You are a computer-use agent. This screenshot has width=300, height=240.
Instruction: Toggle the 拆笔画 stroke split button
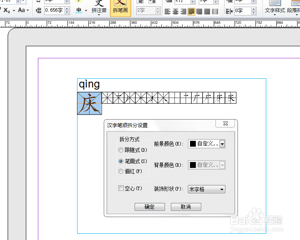tap(120, 8)
